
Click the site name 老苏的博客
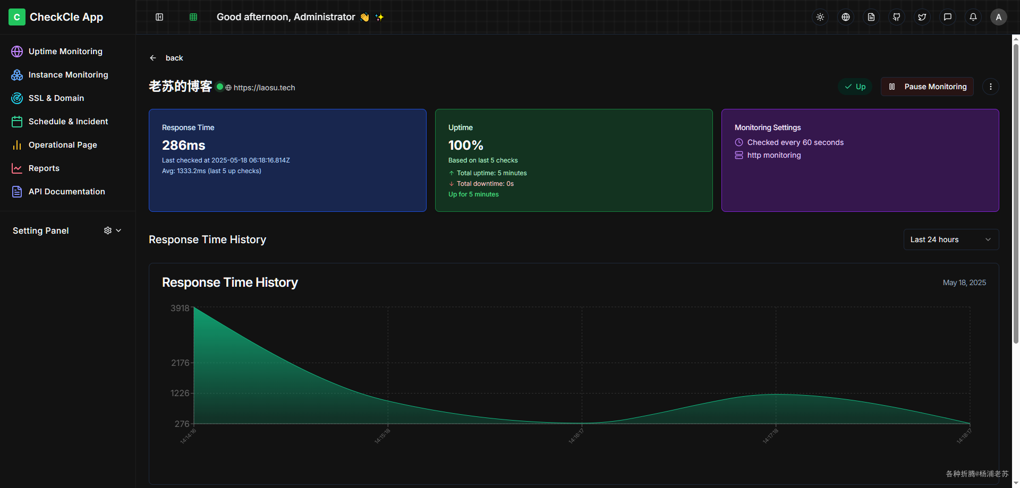pos(181,86)
